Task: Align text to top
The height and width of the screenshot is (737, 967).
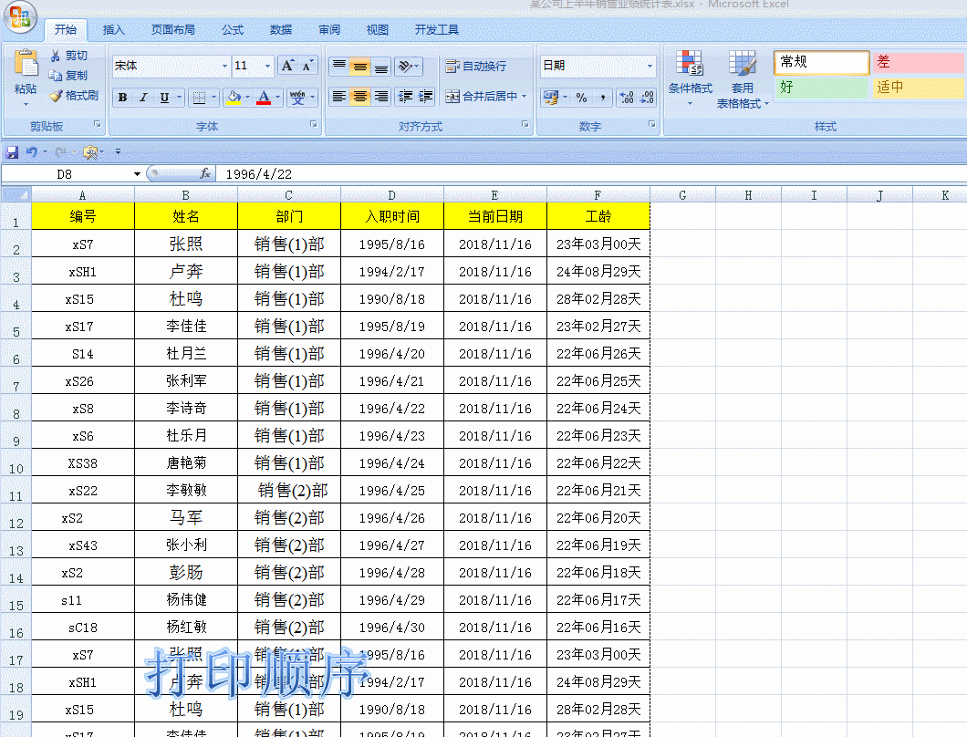Action: tap(339, 66)
